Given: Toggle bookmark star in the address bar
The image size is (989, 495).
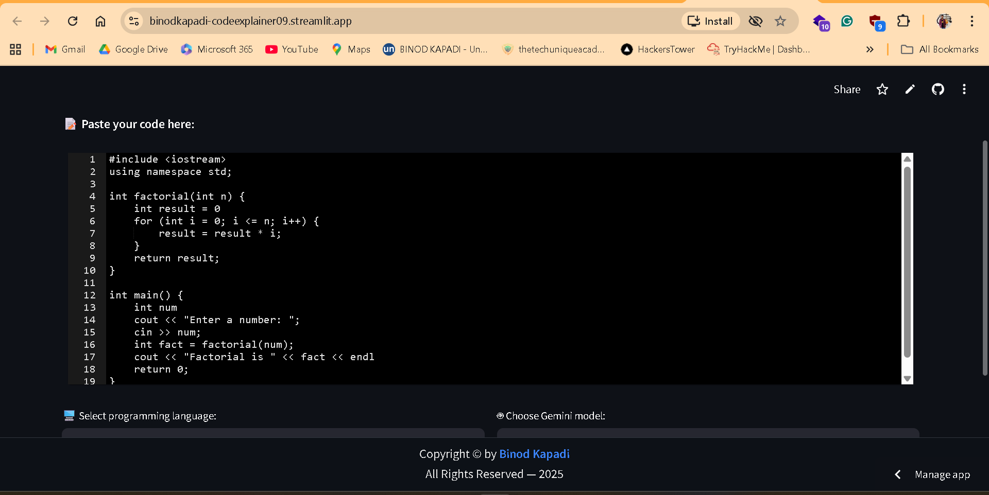Looking at the screenshot, I should click(780, 21).
